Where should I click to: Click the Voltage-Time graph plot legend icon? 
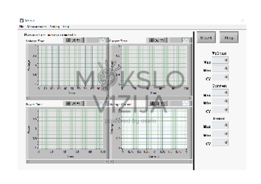pos(102,40)
